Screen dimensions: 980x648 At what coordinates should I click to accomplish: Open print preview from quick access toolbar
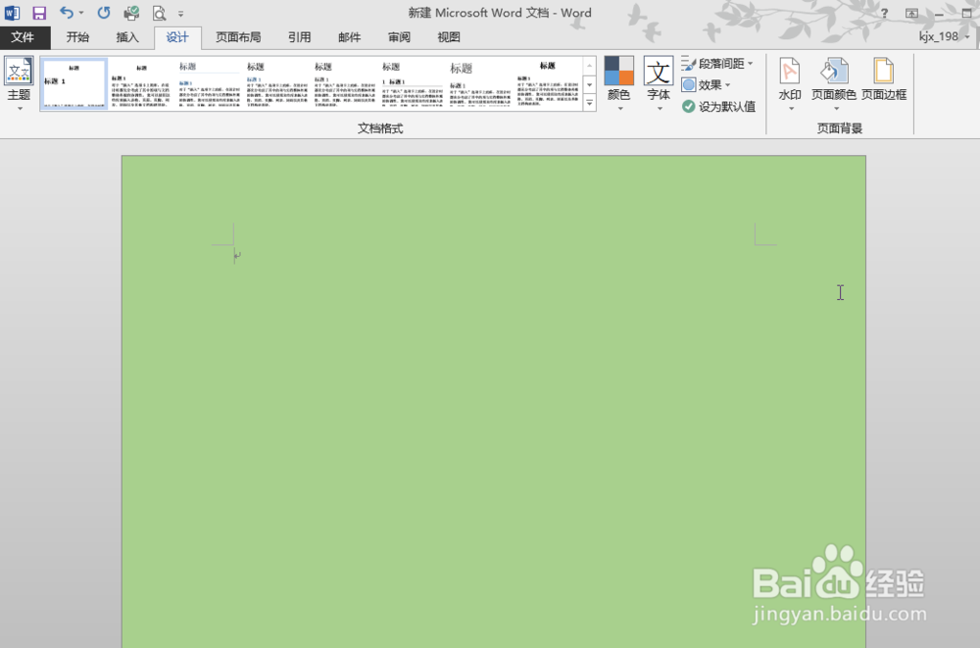[x=160, y=13]
